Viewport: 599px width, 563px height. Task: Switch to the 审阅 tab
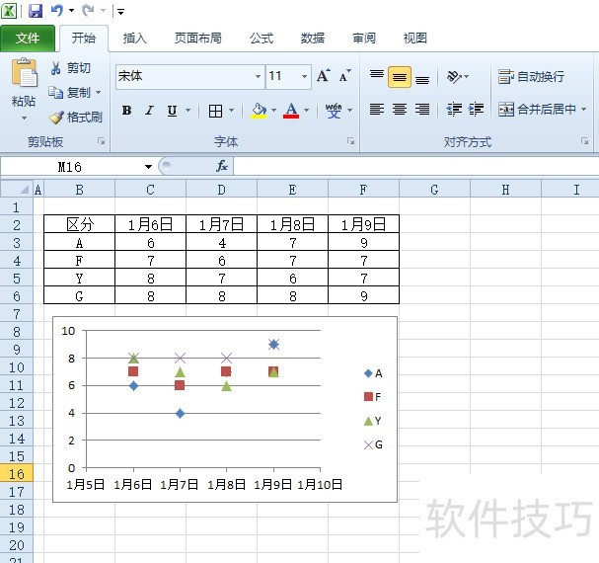pos(364,39)
